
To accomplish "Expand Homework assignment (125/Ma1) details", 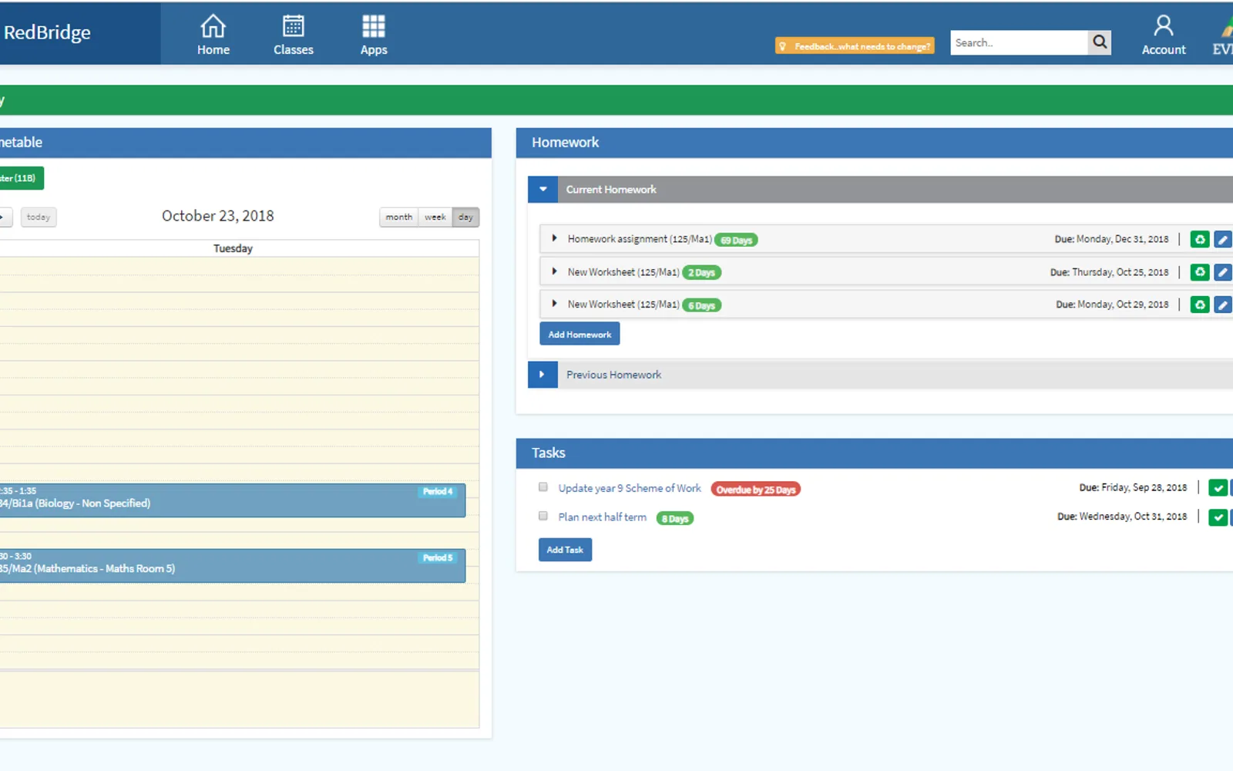I will (x=554, y=239).
